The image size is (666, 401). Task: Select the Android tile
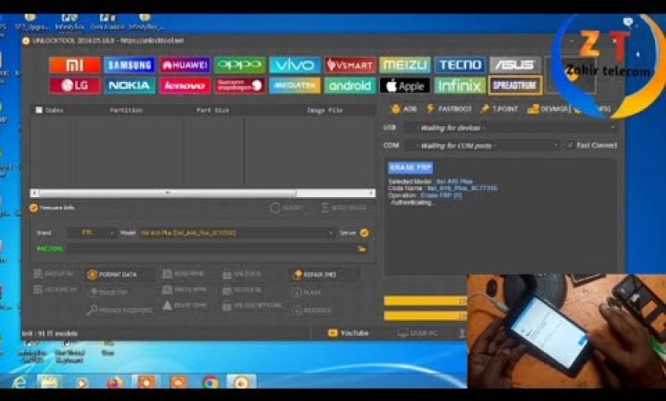350,85
